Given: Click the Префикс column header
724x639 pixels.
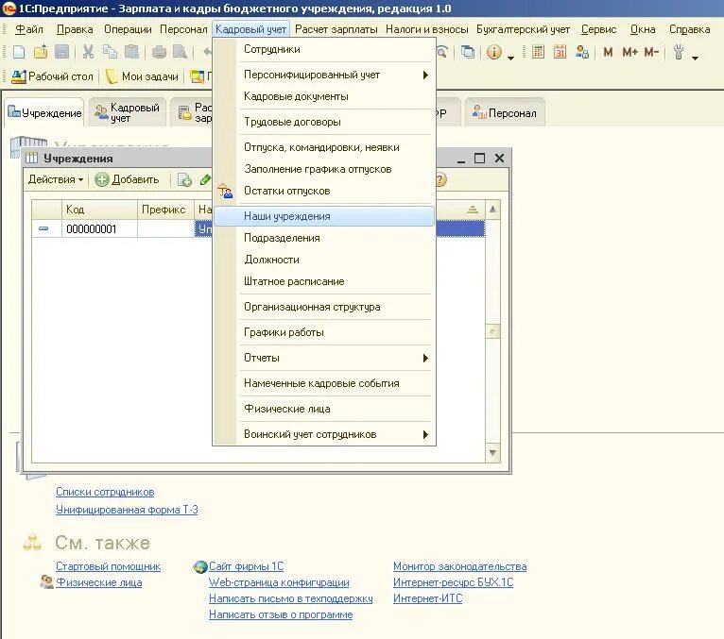Looking at the screenshot, I should (x=165, y=210).
